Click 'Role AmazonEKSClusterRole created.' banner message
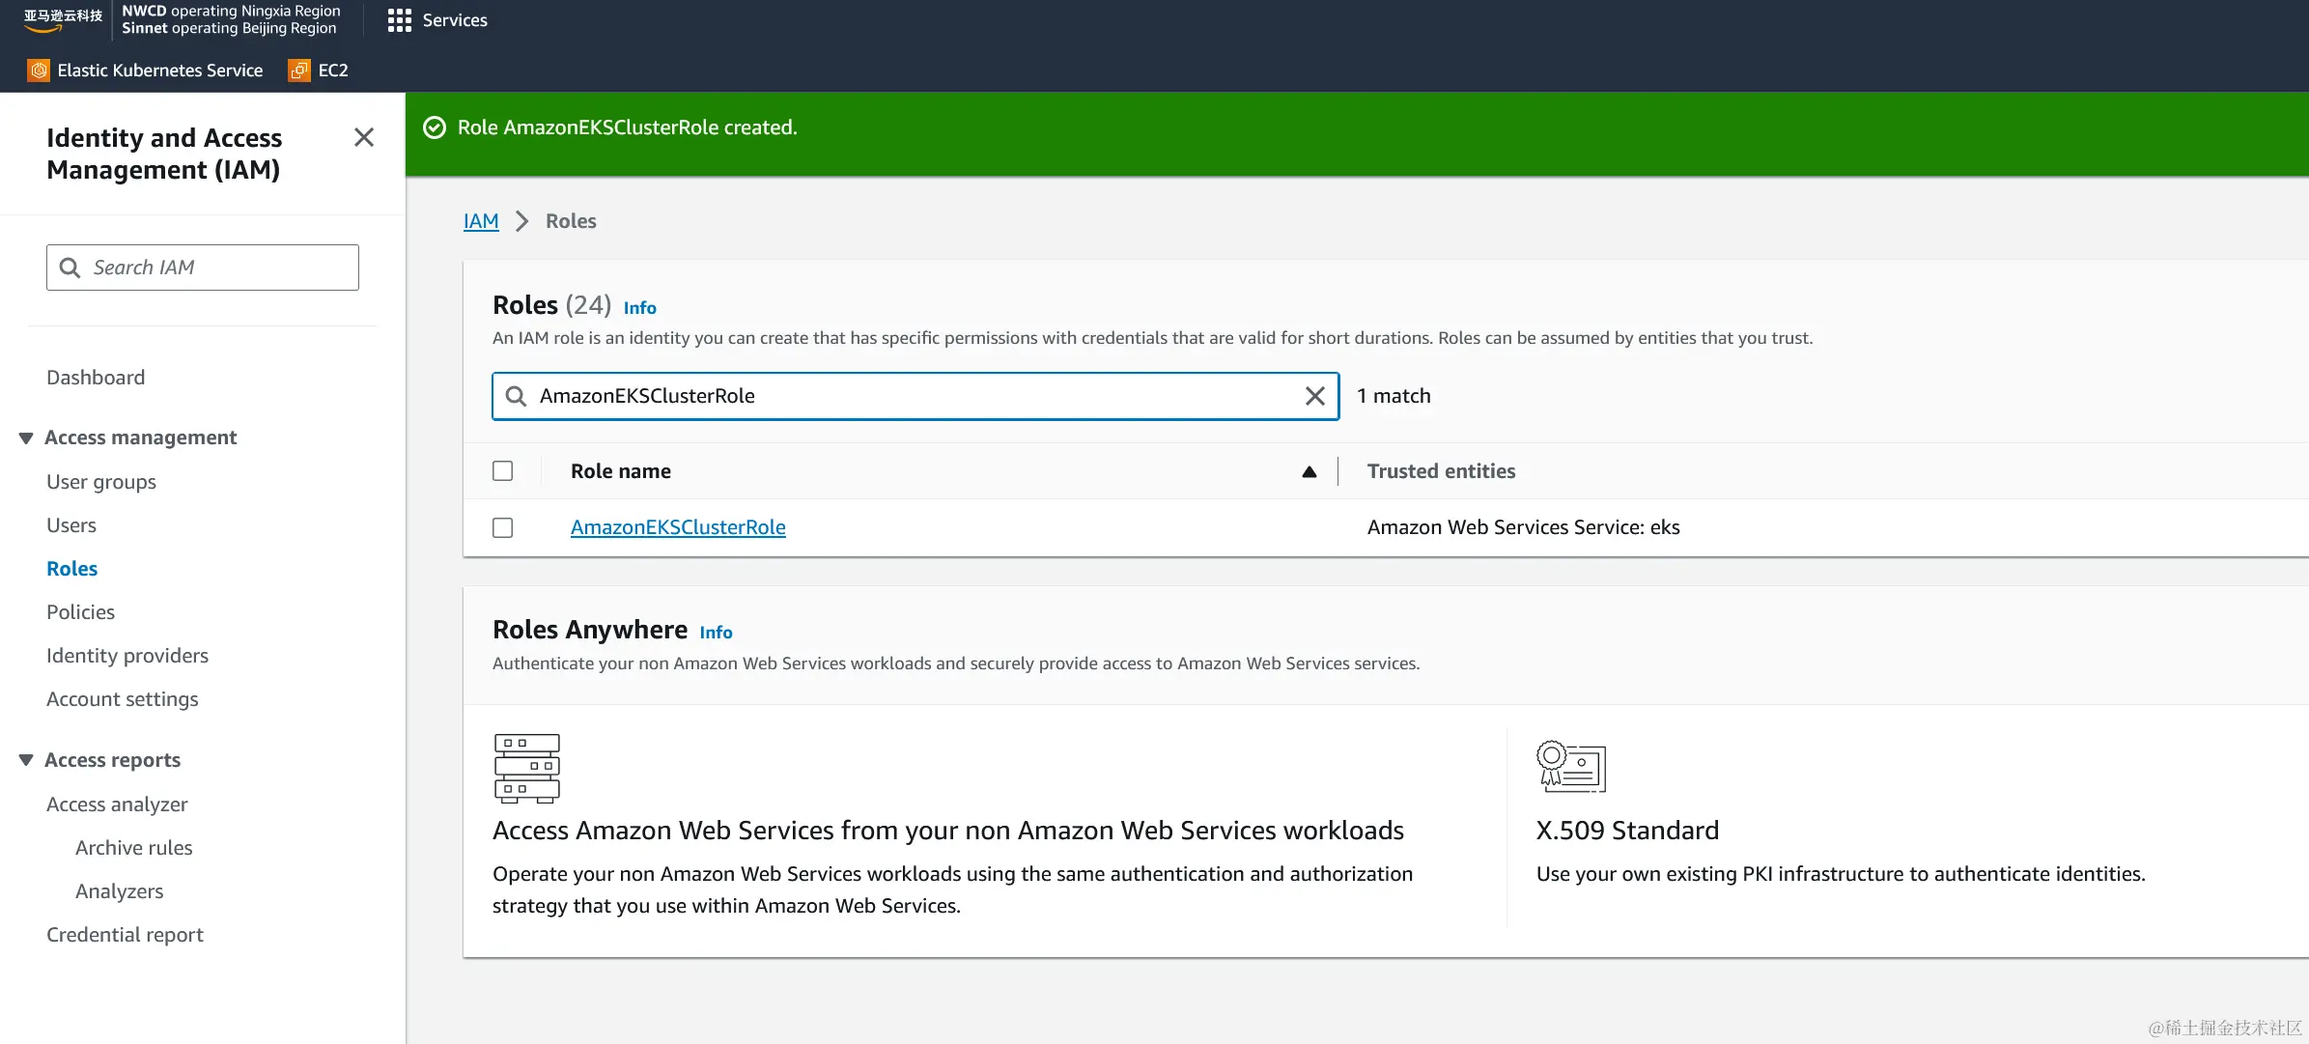 pos(628,127)
